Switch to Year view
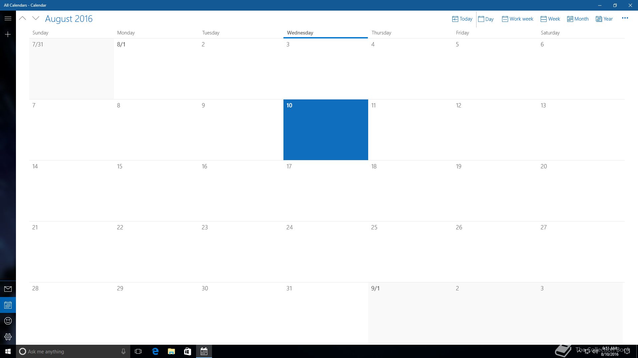 click(x=604, y=19)
